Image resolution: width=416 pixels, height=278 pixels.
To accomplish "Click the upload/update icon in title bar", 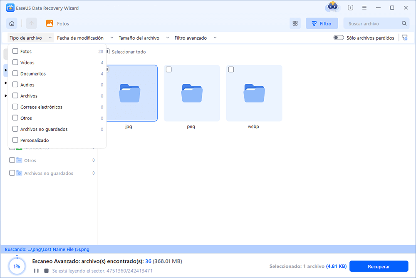I will (x=351, y=8).
